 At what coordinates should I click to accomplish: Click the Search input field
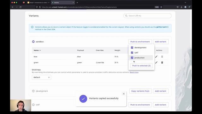[147, 16]
